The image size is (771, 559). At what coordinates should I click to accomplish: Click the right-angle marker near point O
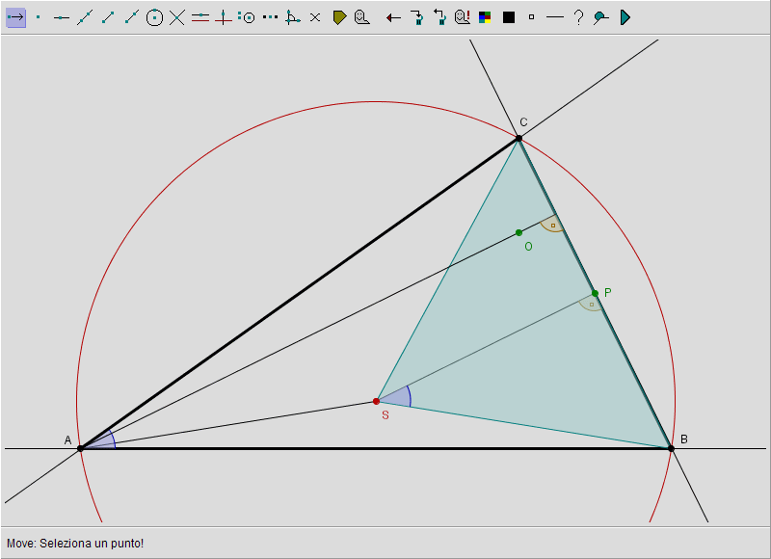(x=552, y=225)
